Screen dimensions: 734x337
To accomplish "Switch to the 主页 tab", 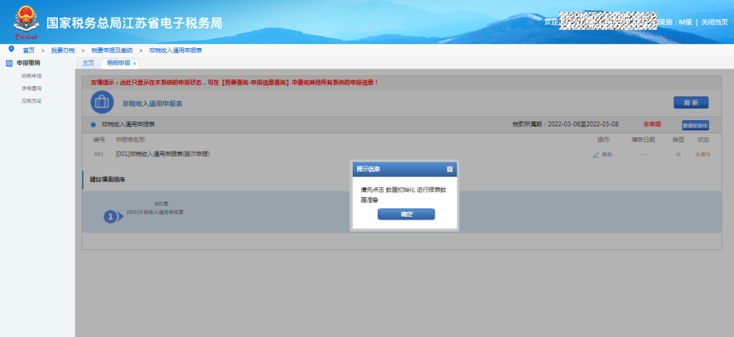I will coord(88,63).
